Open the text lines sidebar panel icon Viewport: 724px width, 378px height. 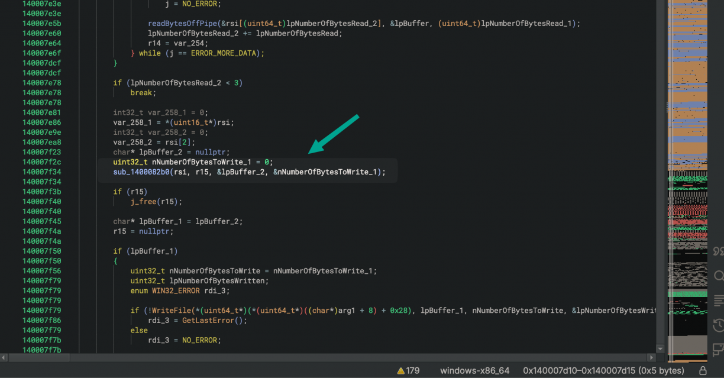pos(718,300)
